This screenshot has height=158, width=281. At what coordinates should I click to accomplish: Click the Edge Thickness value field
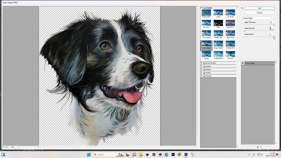[271, 22]
